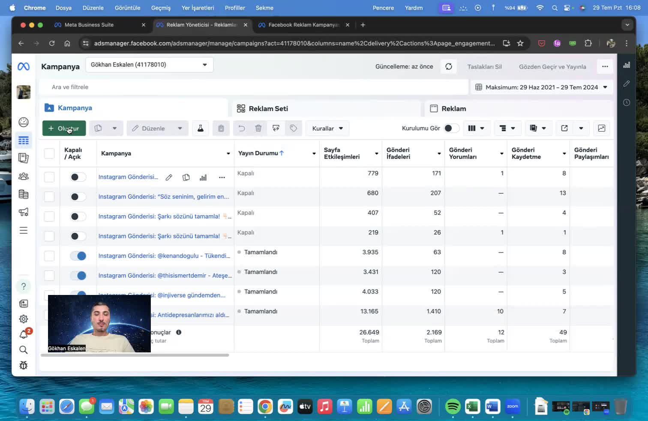The image size is (648, 421).
Task: Open the charts view icon in toolbar
Action: coord(602,128)
